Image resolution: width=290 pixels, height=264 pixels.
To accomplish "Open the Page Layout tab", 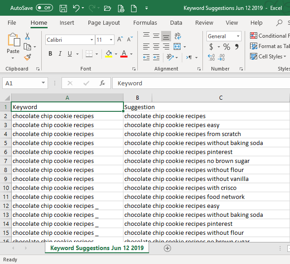I will click(x=104, y=23).
